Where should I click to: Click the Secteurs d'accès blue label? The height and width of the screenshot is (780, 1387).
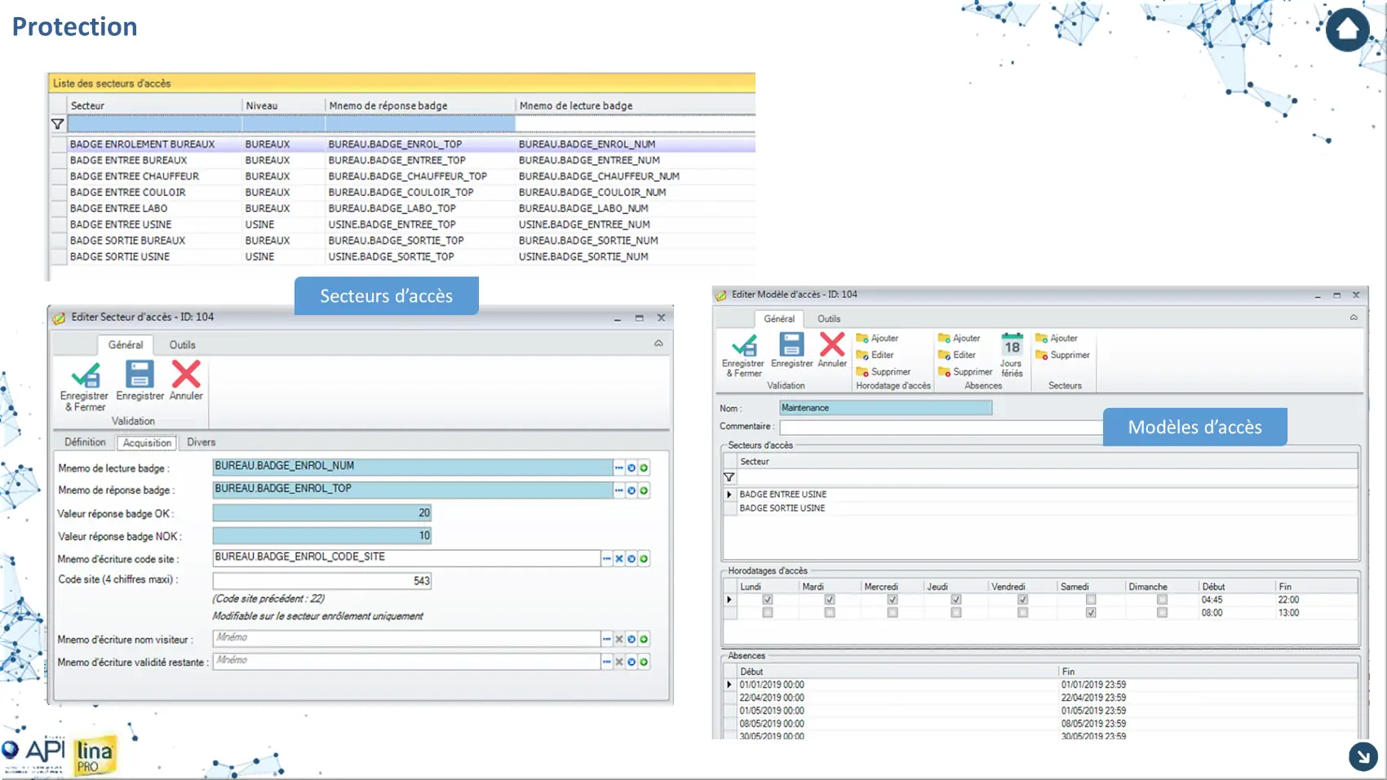coord(386,295)
